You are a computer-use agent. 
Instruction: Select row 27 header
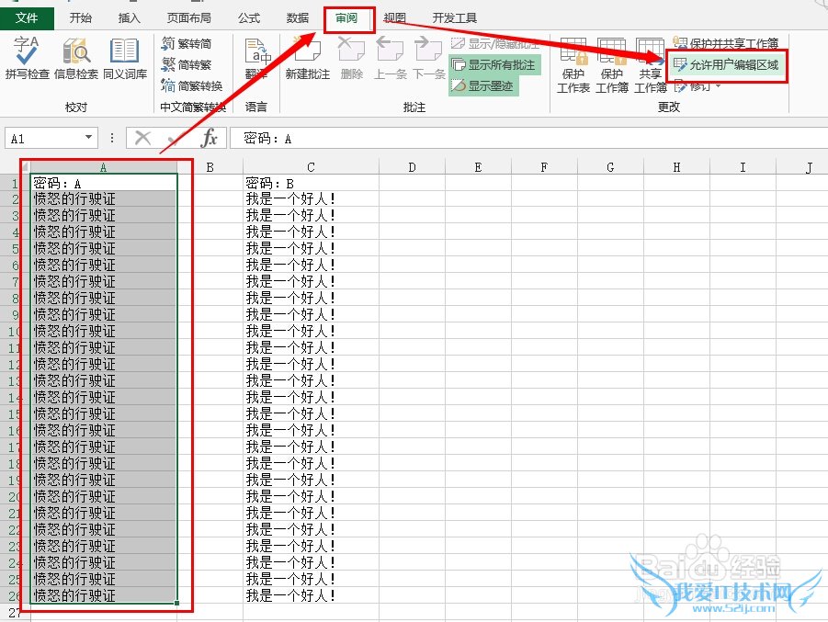(15, 613)
